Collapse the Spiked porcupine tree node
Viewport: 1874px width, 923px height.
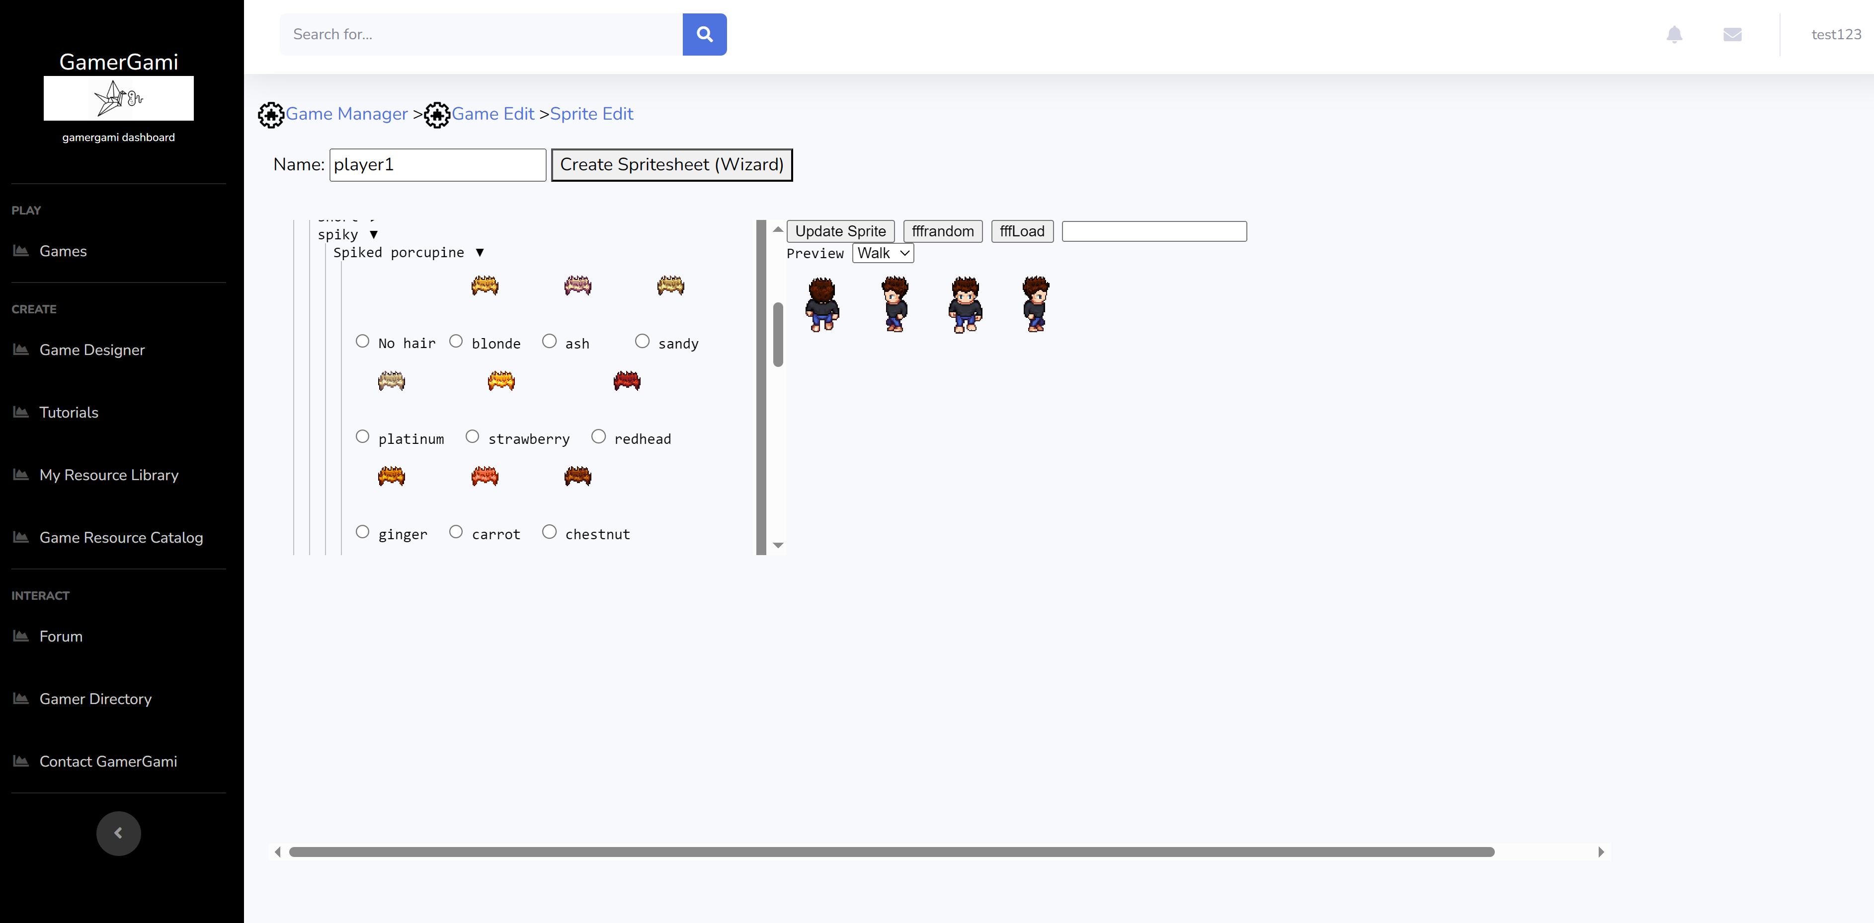(x=480, y=252)
